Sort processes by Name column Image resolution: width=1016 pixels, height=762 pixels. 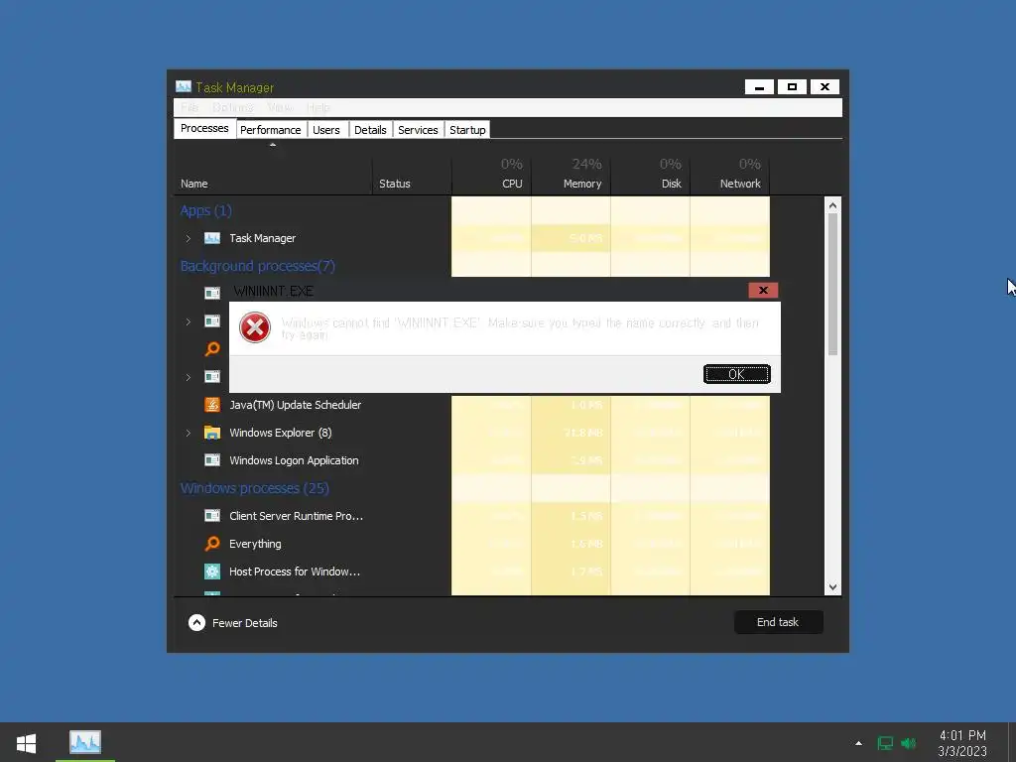(x=273, y=175)
